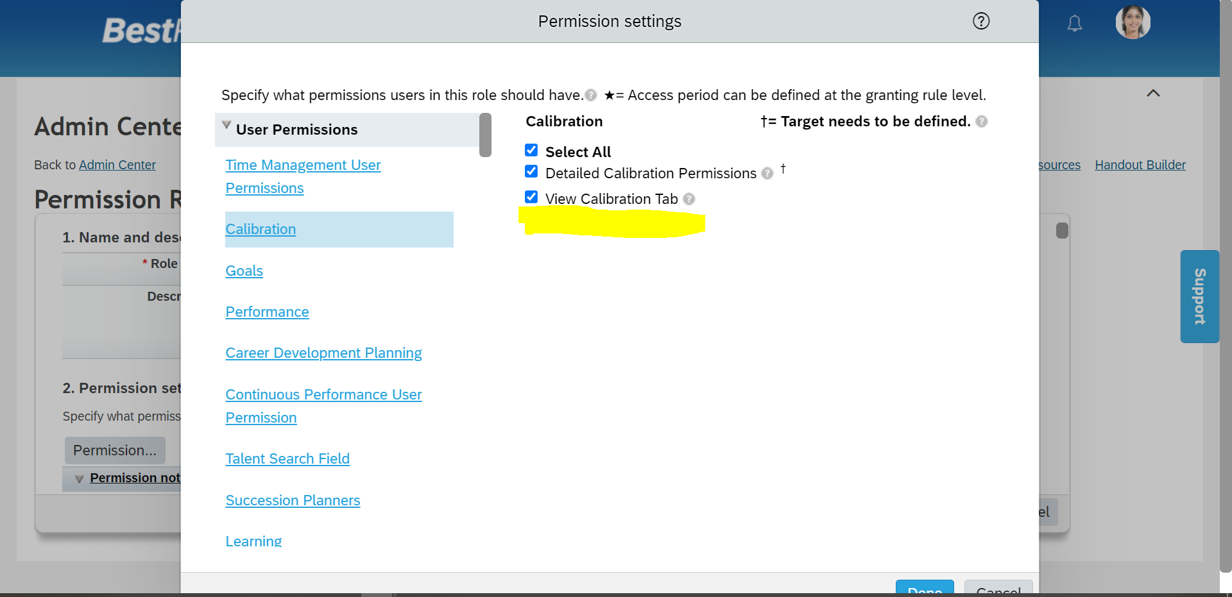Open the help icon in Permission settings header
The width and height of the screenshot is (1232, 597).
coord(980,21)
